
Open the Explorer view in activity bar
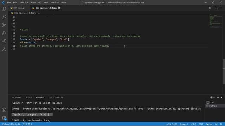point(4,9)
